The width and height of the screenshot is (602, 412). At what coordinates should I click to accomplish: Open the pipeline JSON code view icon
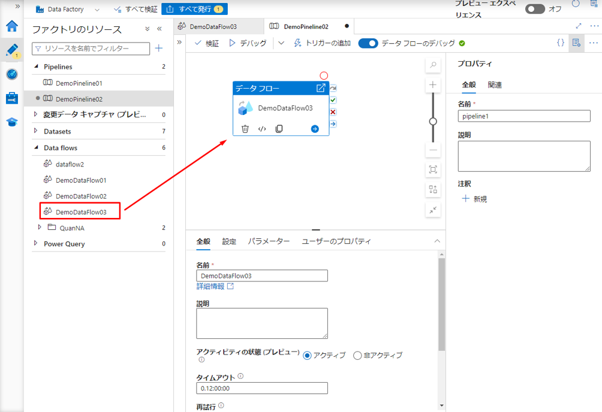pos(560,43)
